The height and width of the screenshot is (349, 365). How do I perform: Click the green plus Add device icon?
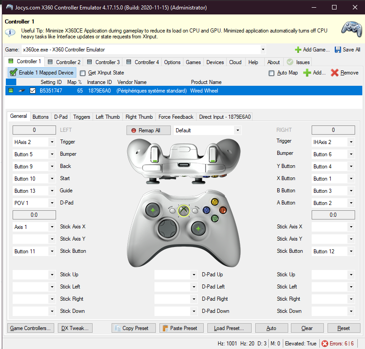[307, 73]
